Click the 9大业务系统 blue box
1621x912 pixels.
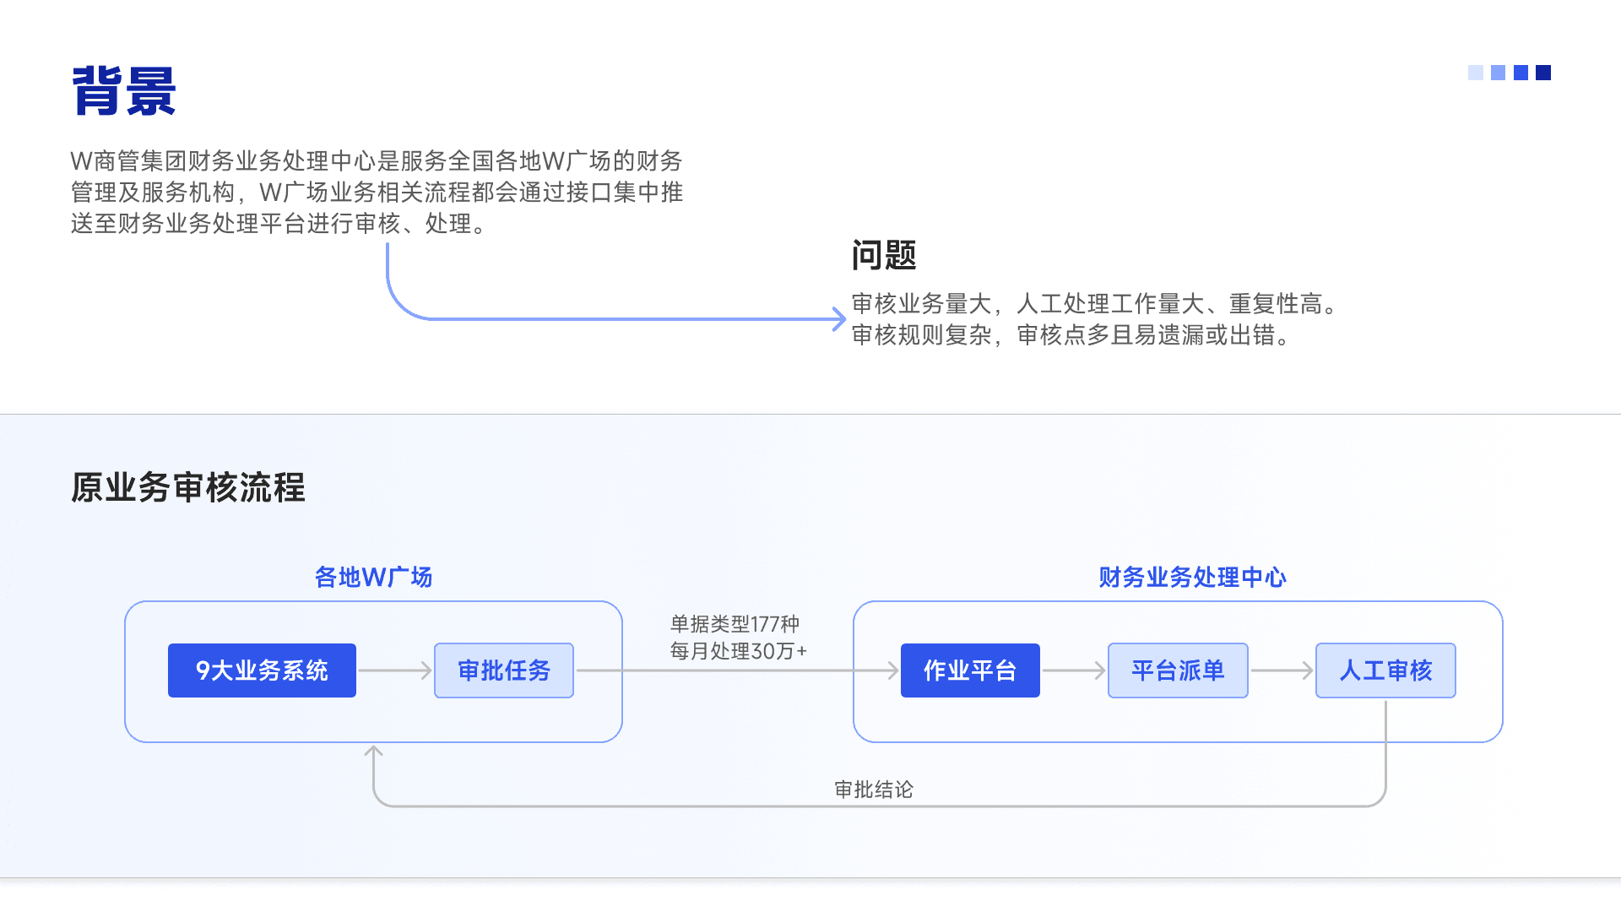pyautogui.click(x=262, y=670)
